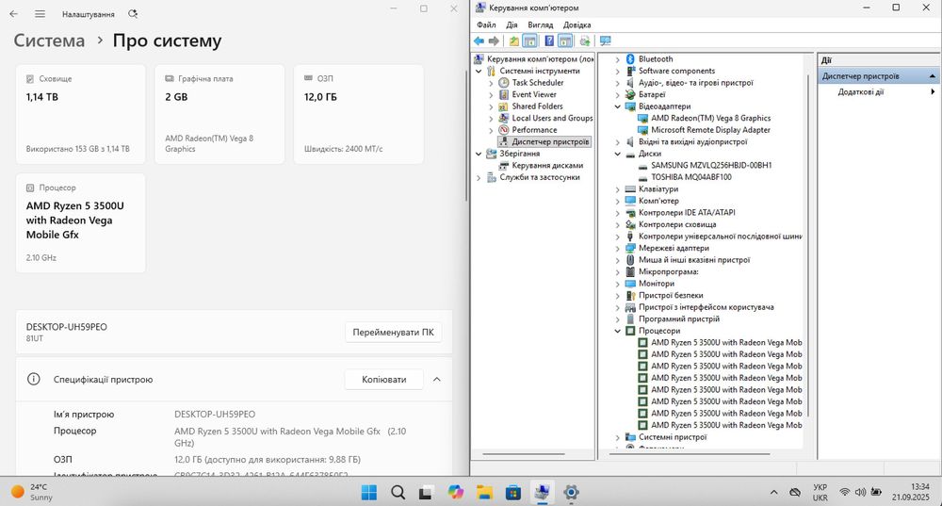Viewport: 942px width, 506px height.
Task: Open the Settings hamburger navigation menu
Action: click(x=40, y=14)
